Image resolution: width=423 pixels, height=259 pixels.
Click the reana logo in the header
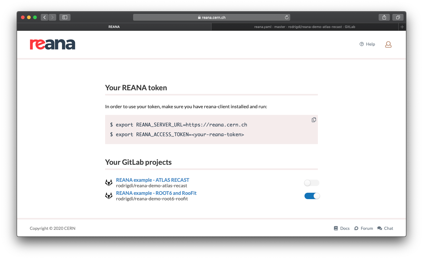[52, 44]
